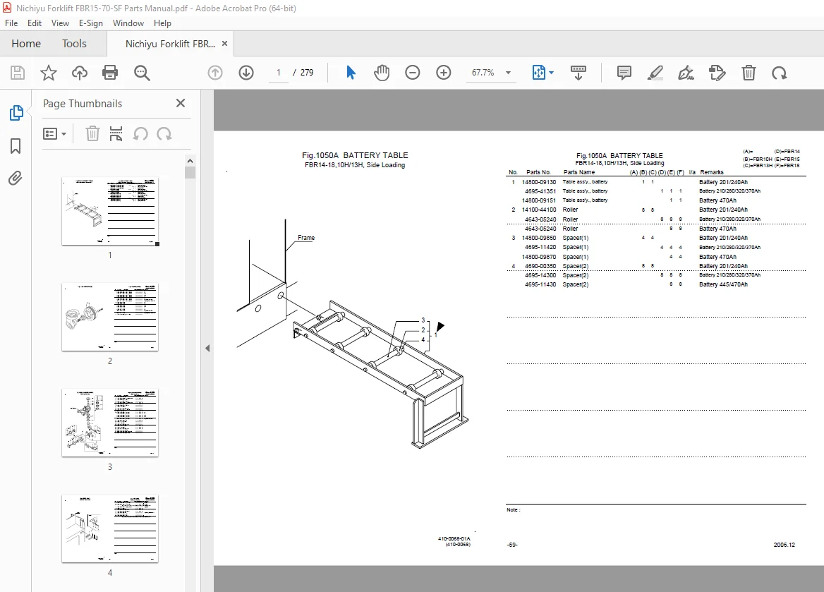824x592 pixels.
Task: Go to previous page arrow
Action: 215,73
